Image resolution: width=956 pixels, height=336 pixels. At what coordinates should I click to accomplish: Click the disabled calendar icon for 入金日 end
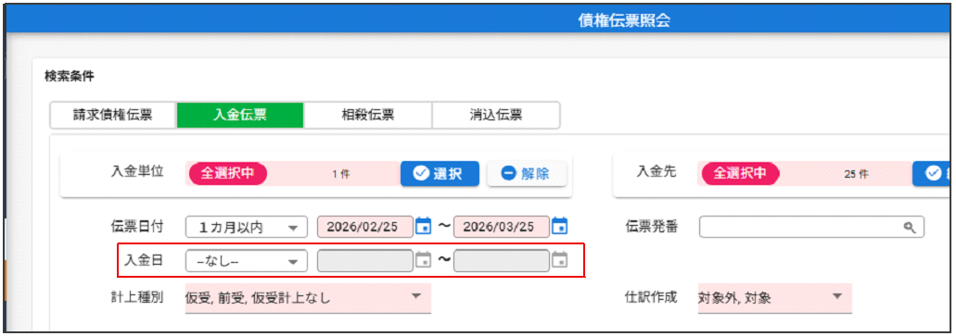tap(559, 260)
